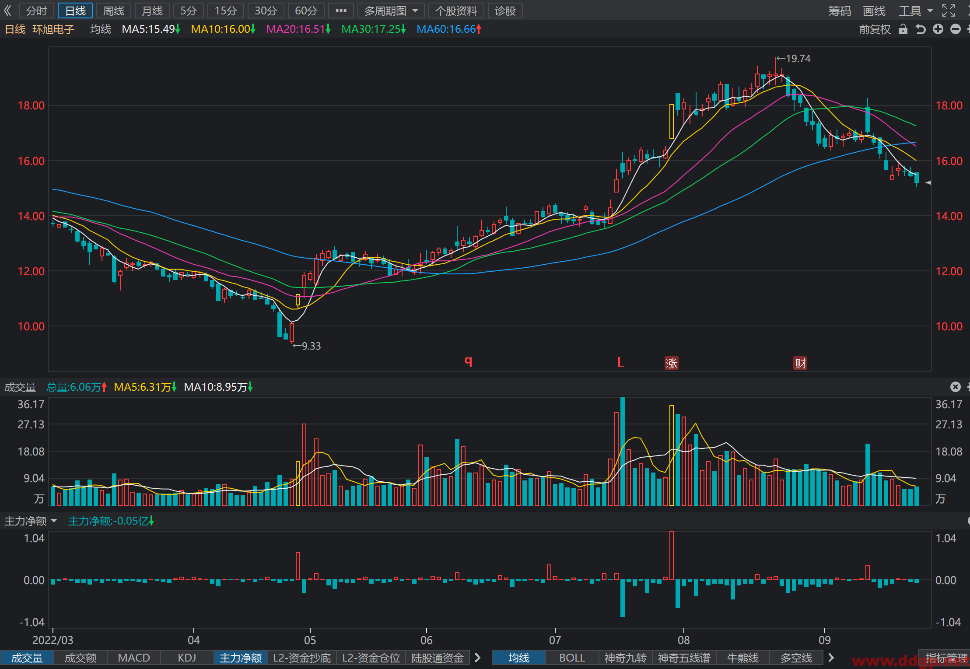
Task: Show more overlay tabs chevron
Action: coord(831,658)
